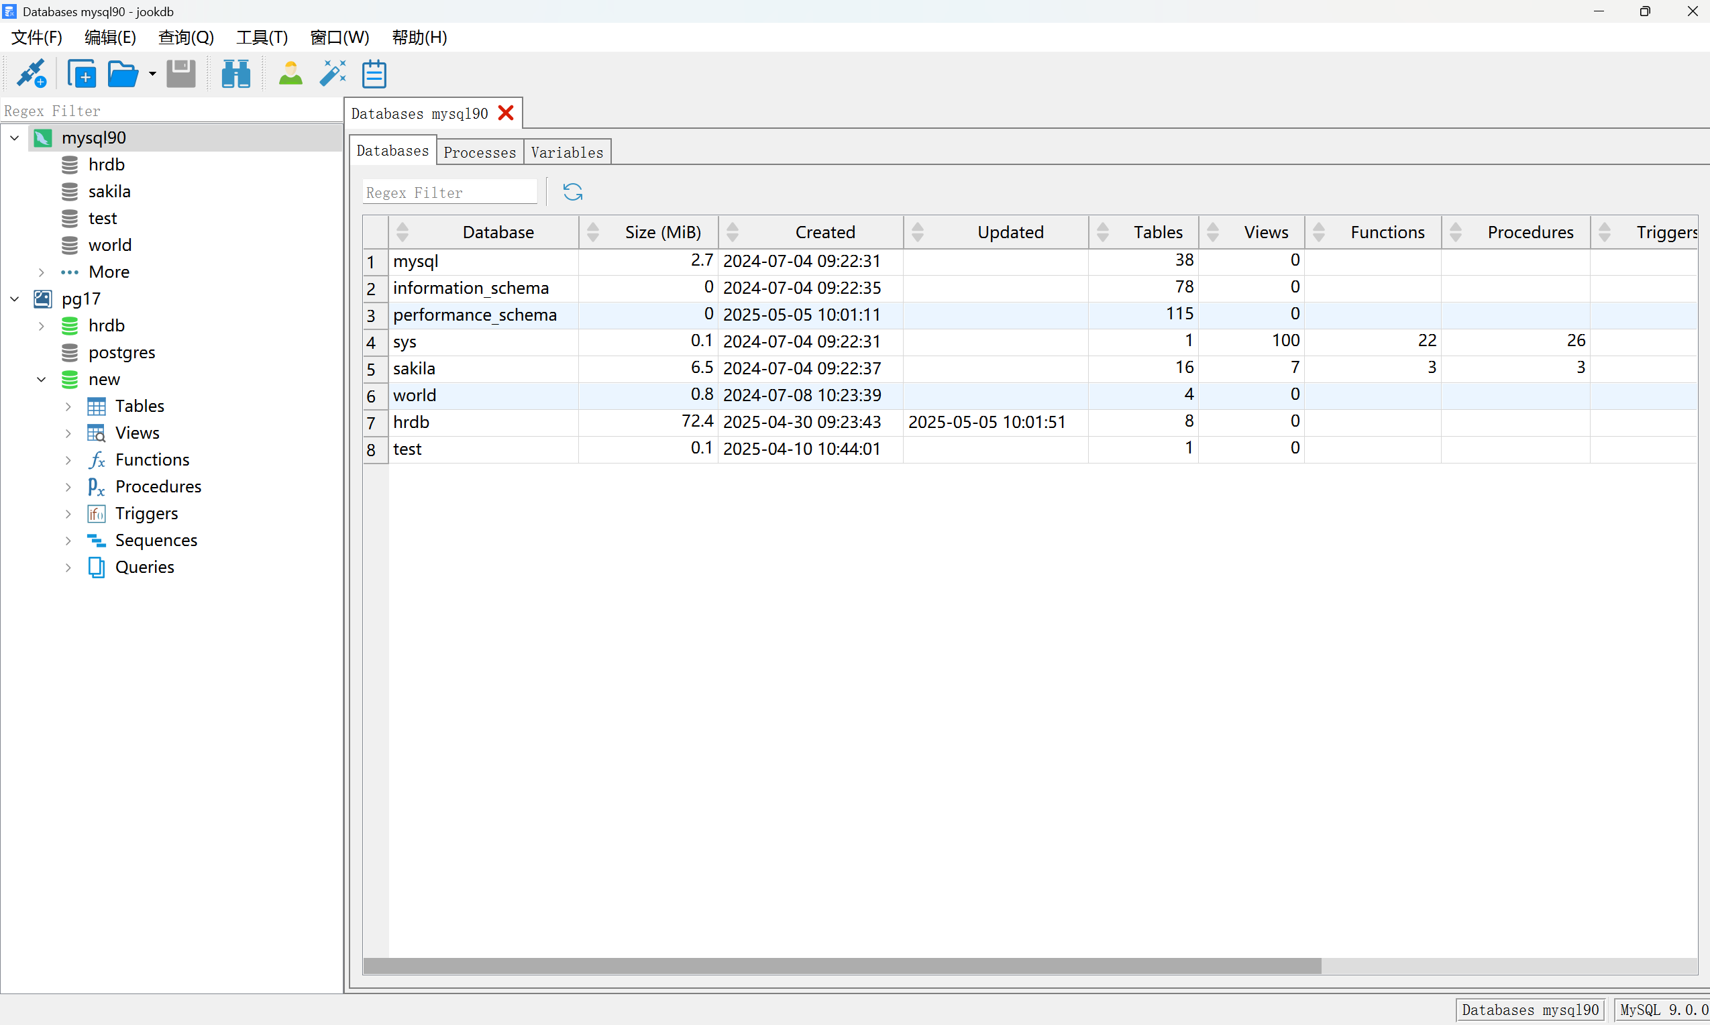Click the new connection plug icon
The height and width of the screenshot is (1025, 1710).
[31, 73]
